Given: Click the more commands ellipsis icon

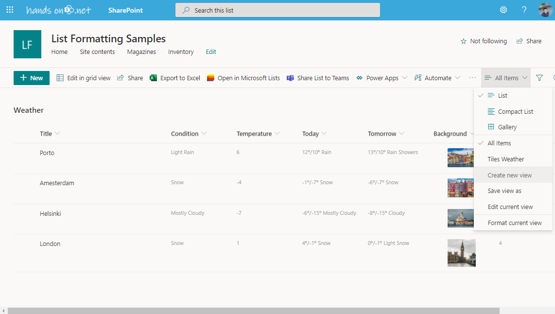Looking at the screenshot, I should [472, 78].
